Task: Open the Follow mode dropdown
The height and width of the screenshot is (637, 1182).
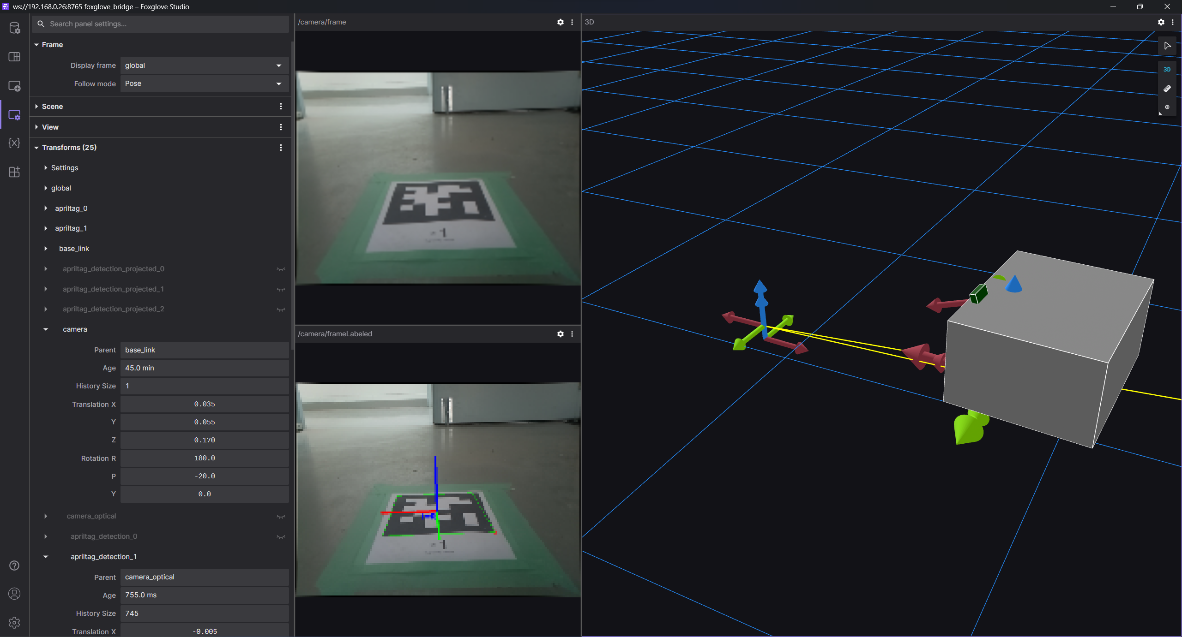Action: coord(204,83)
